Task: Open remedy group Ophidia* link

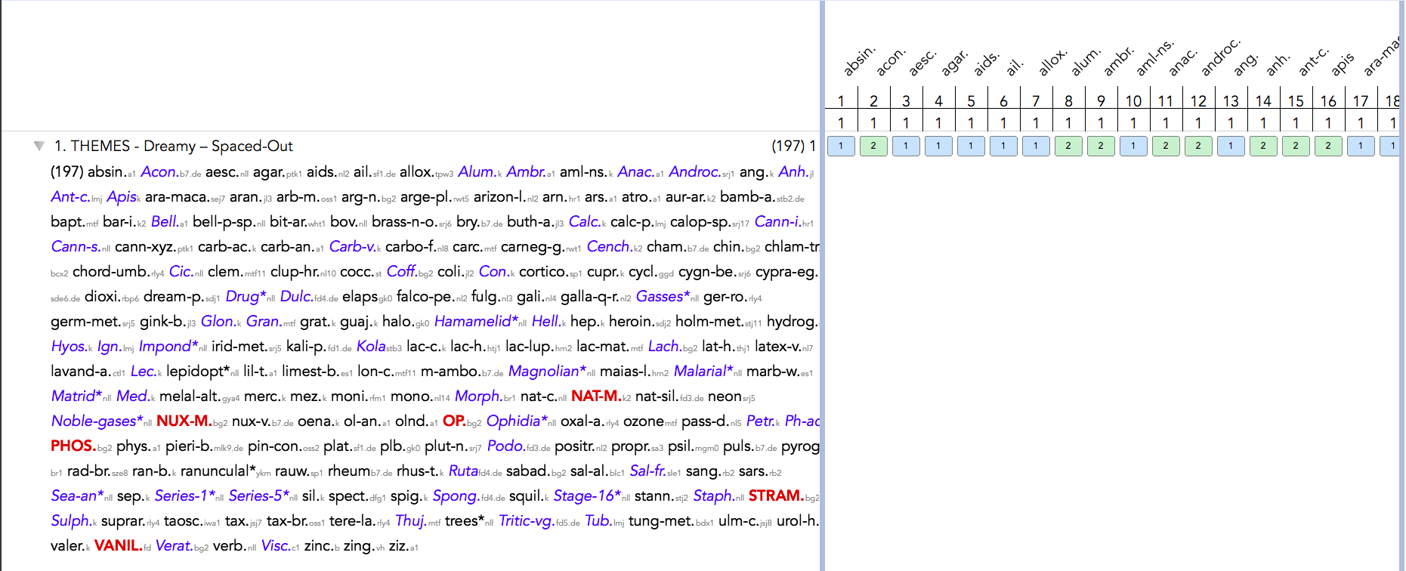Action: click(x=517, y=421)
